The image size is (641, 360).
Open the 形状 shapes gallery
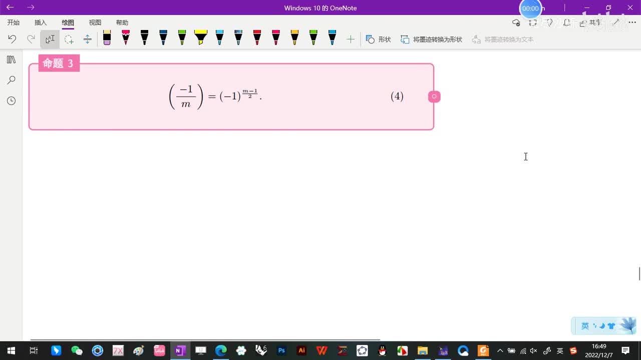coord(378,39)
